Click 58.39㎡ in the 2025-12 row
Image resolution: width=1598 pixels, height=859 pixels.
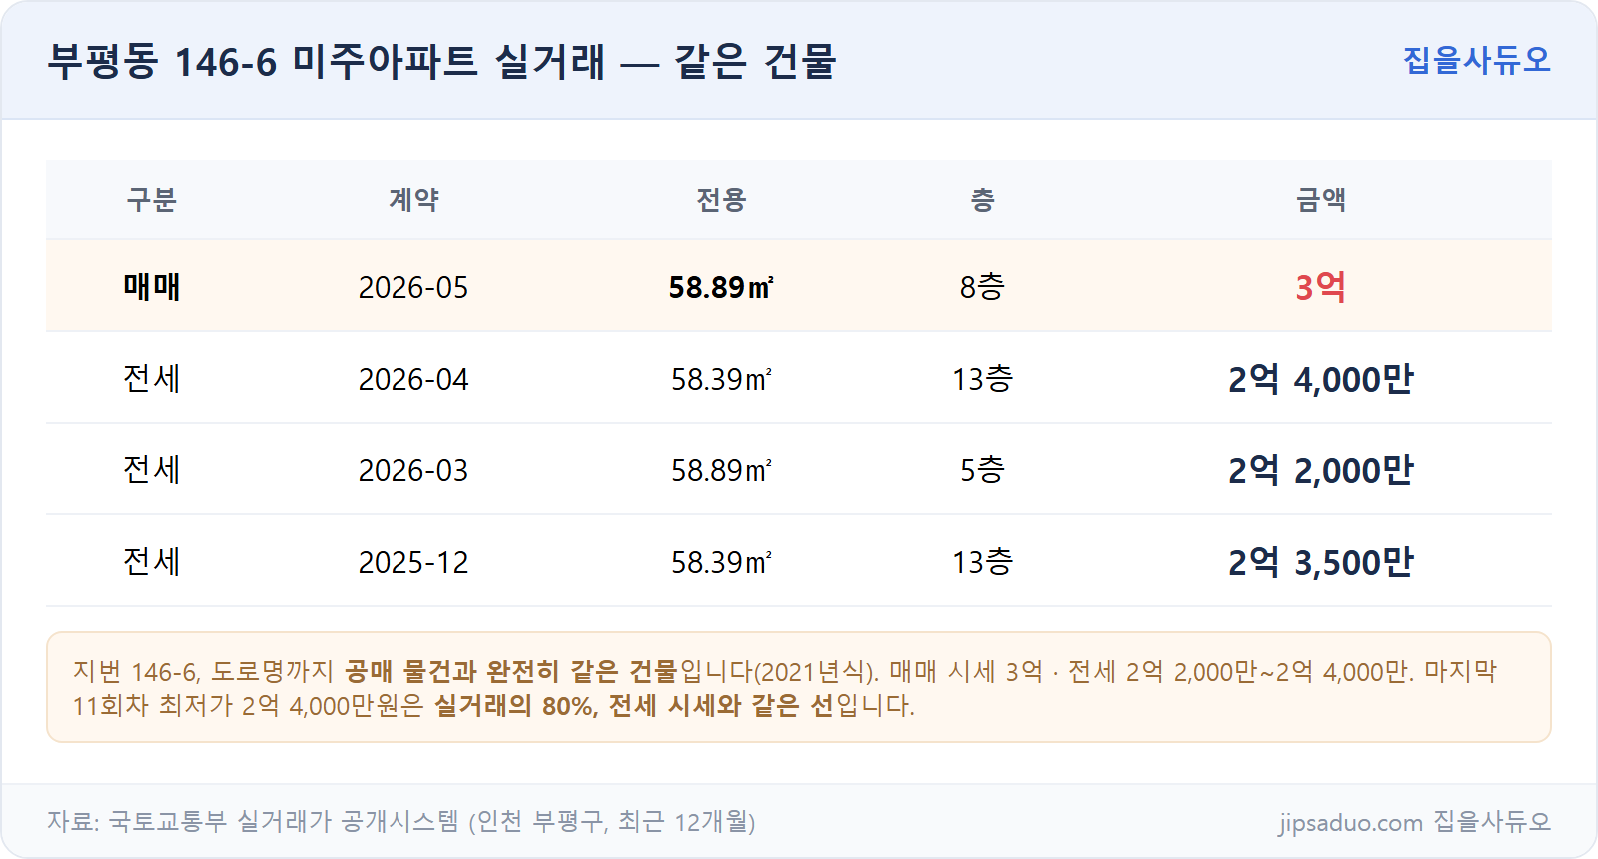tap(721, 563)
